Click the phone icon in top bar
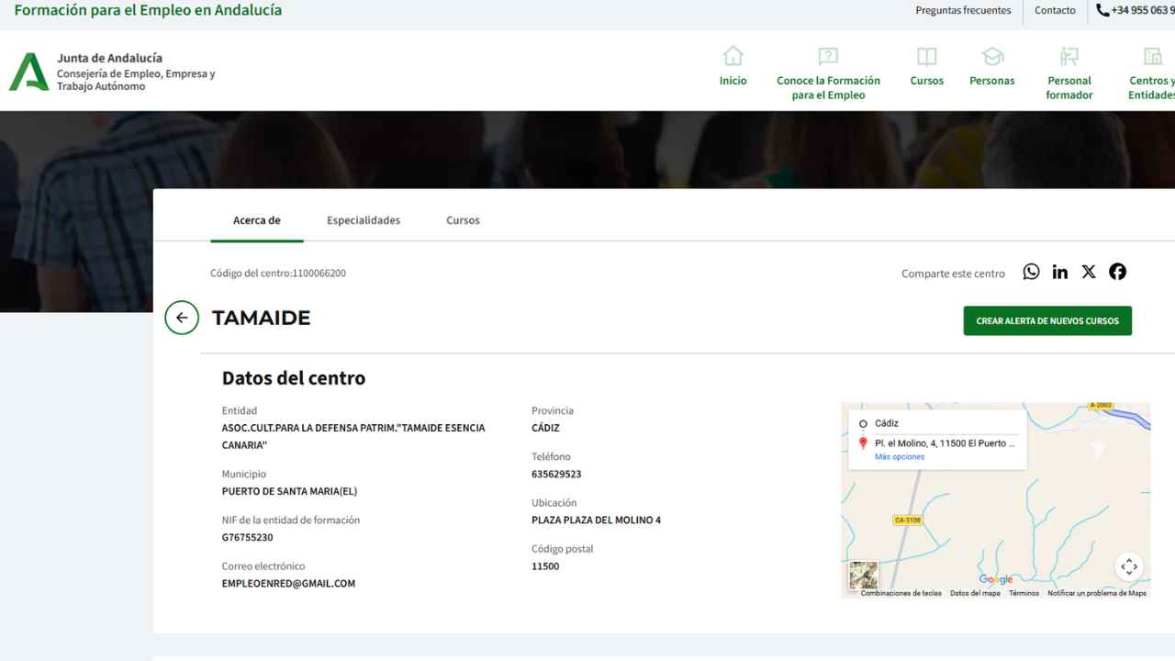Image resolution: width=1175 pixels, height=661 pixels. pos(1102,11)
